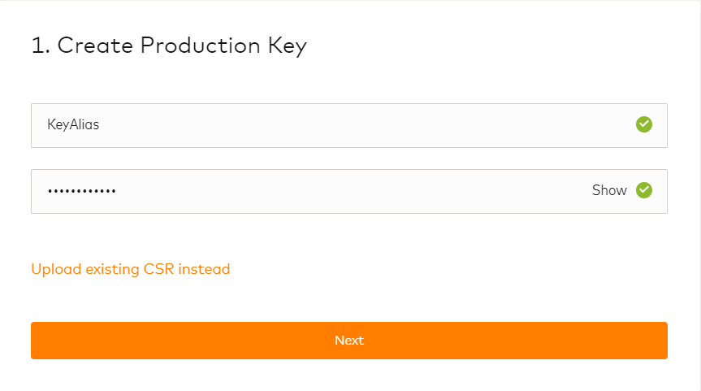
Task: Focus the KeyAlias input field
Action: pyautogui.click(x=325, y=125)
